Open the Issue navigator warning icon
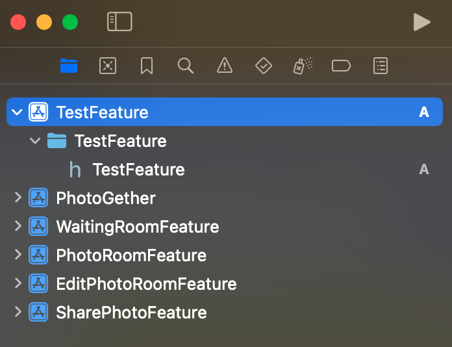 coord(224,65)
